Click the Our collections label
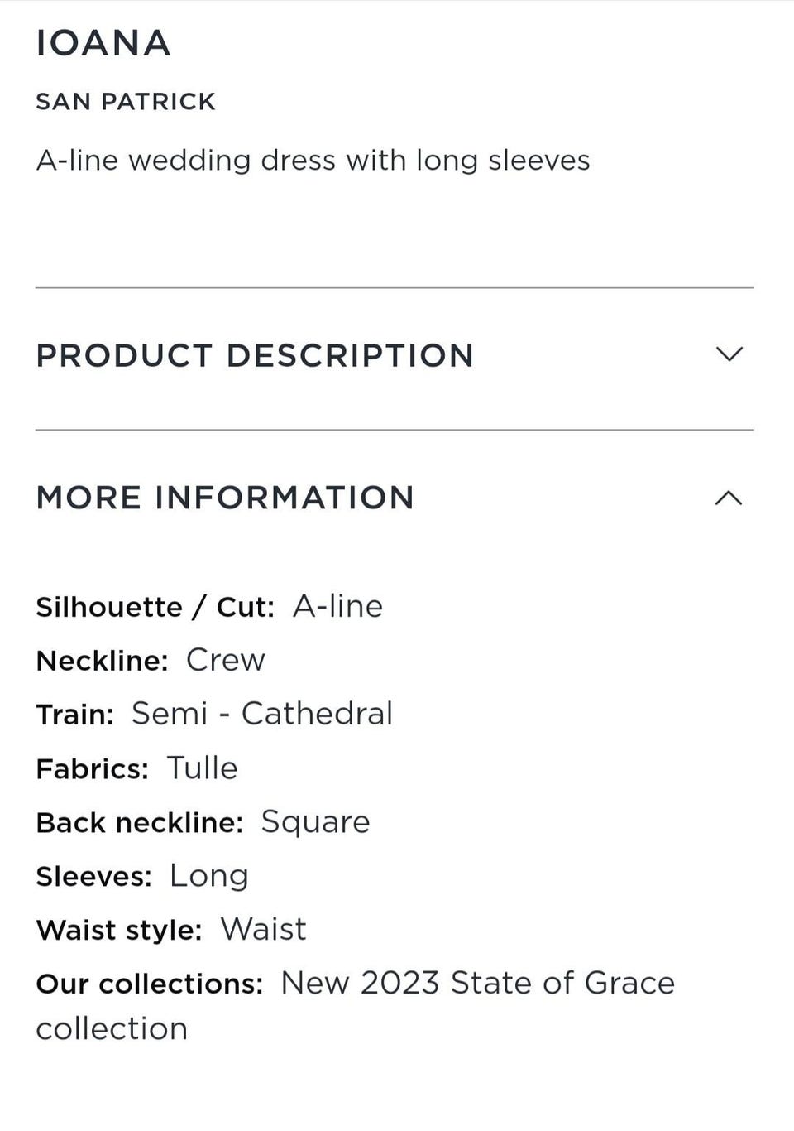 149,984
